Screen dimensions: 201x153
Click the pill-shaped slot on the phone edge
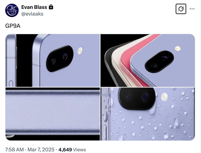[11, 84]
